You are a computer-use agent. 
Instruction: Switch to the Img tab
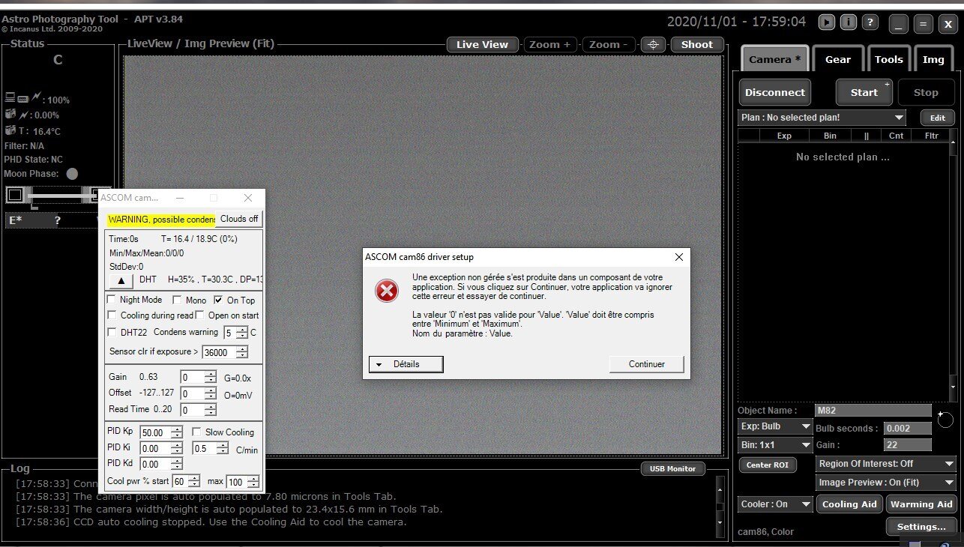[x=933, y=59]
